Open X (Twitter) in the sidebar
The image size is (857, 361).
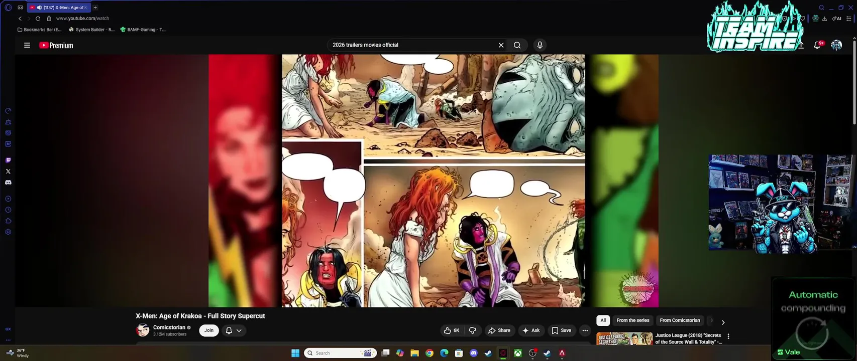click(8, 171)
